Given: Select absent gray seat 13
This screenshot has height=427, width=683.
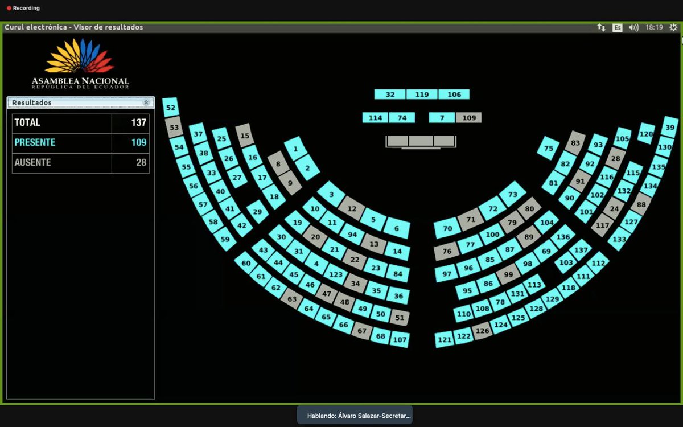Looking at the screenshot, I should [x=374, y=244].
